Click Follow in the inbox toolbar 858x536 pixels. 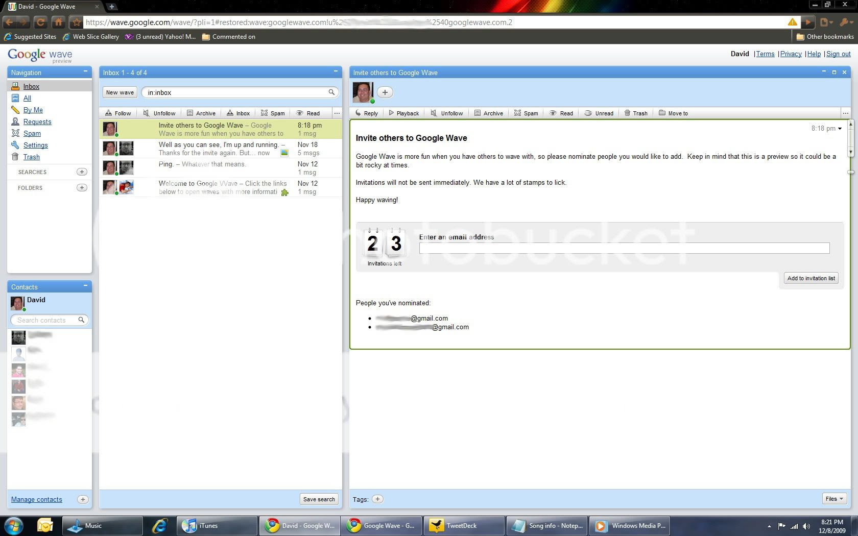tap(118, 113)
